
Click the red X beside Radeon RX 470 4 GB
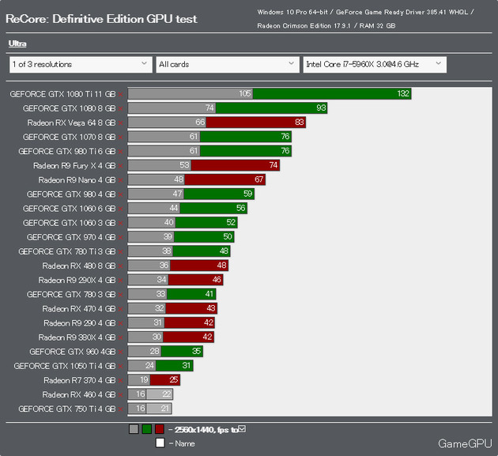click(121, 309)
